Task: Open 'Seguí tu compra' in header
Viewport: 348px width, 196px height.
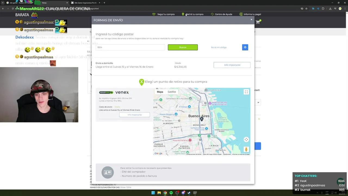Action: [163, 14]
